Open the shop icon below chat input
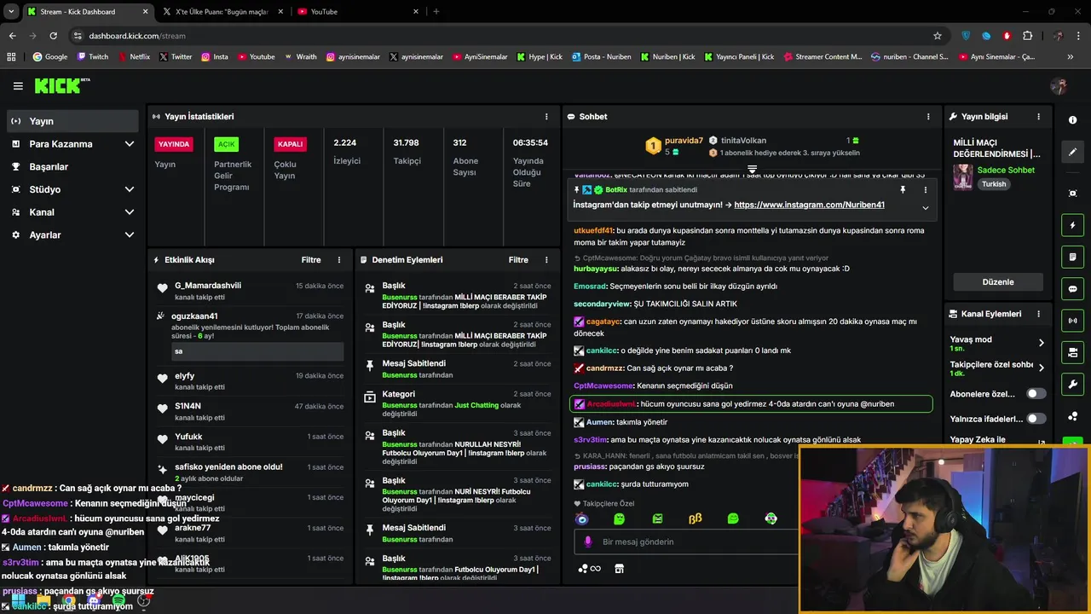 pos(619,569)
